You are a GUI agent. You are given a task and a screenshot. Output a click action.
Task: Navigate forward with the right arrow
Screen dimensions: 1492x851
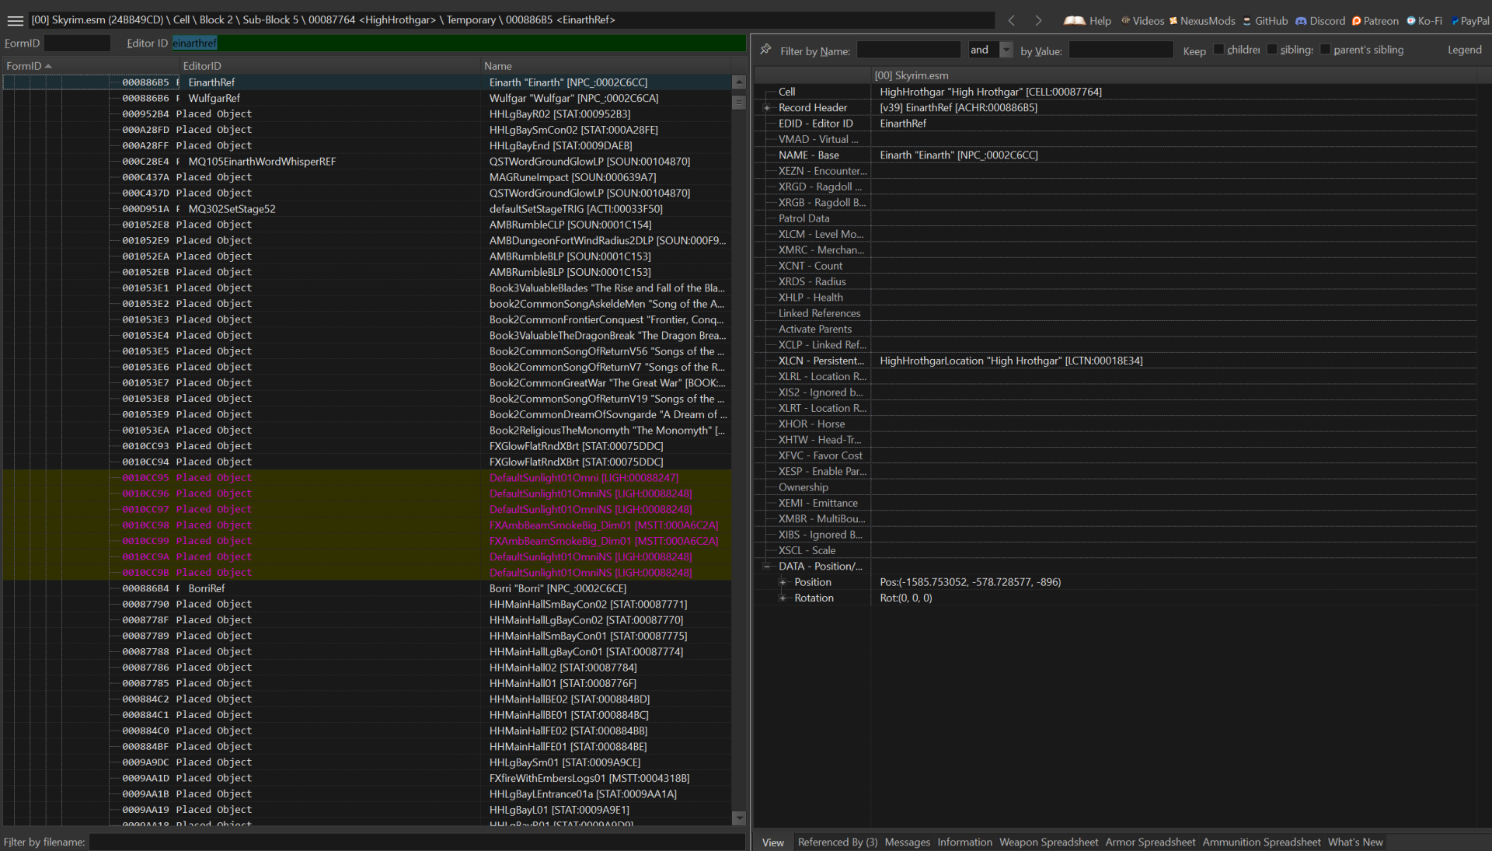click(x=1038, y=20)
